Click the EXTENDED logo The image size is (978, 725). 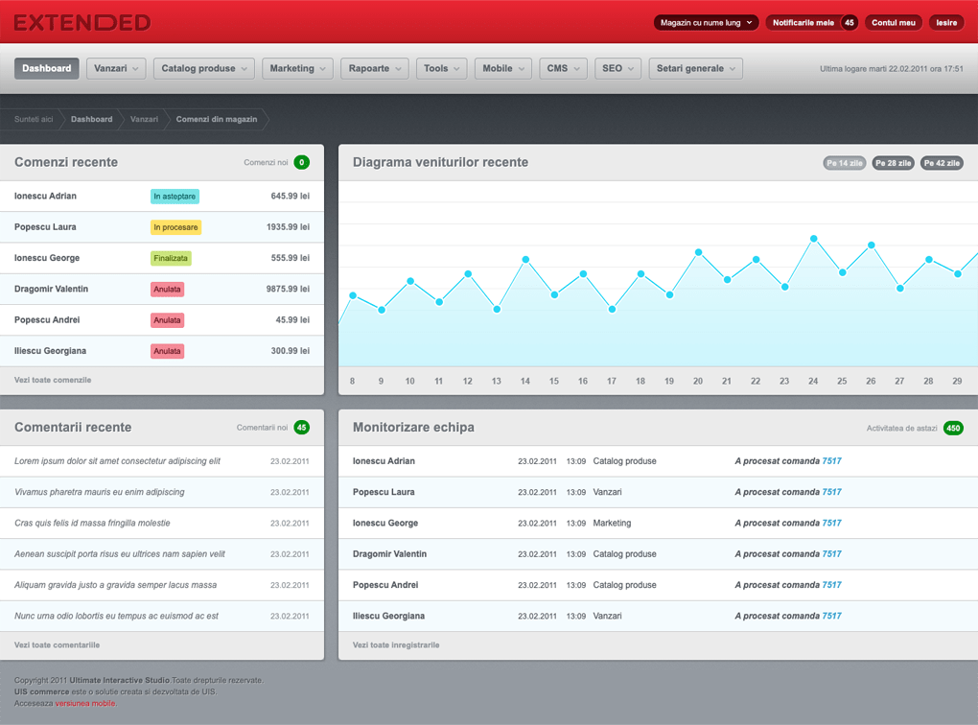pos(82,23)
